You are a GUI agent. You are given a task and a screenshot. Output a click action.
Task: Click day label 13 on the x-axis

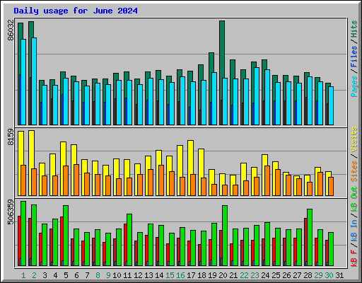[148, 275]
